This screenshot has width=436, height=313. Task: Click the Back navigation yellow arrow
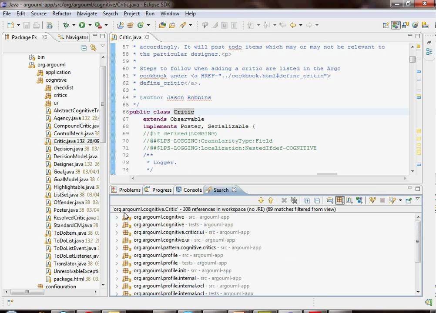tap(293, 25)
